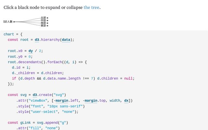The height and width of the screenshot is (130, 208).
Task: Expand the 東部 tree node
Action: coord(47,26)
